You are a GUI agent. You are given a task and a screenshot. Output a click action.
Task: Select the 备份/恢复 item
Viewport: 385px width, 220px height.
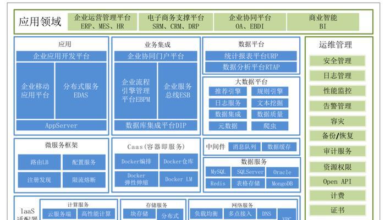(x=337, y=136)
